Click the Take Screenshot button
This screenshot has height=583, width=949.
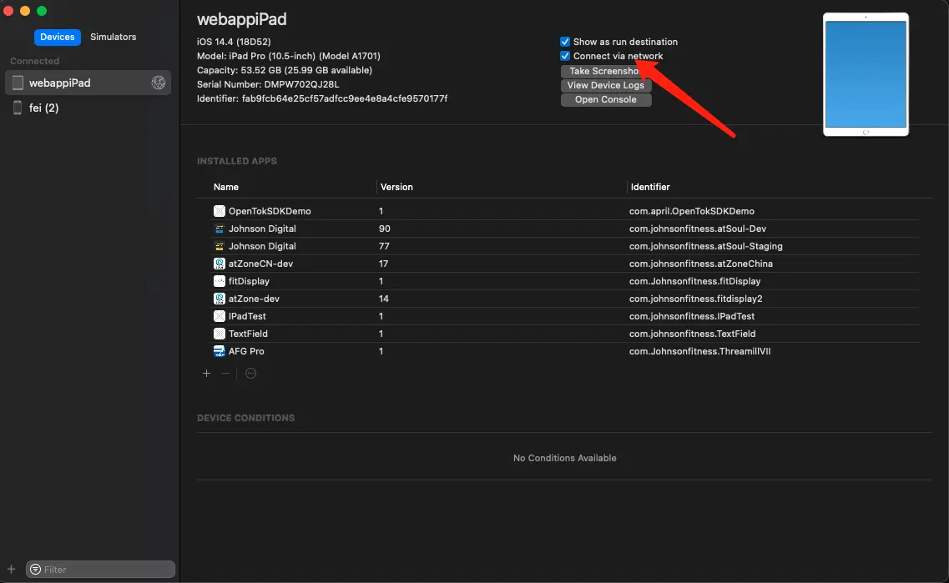606,71
